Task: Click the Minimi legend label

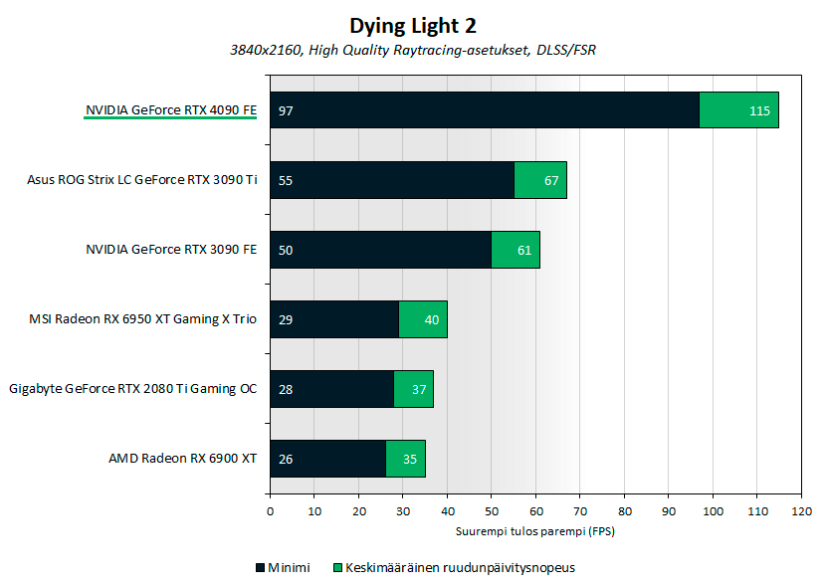Action: point(289,568)
